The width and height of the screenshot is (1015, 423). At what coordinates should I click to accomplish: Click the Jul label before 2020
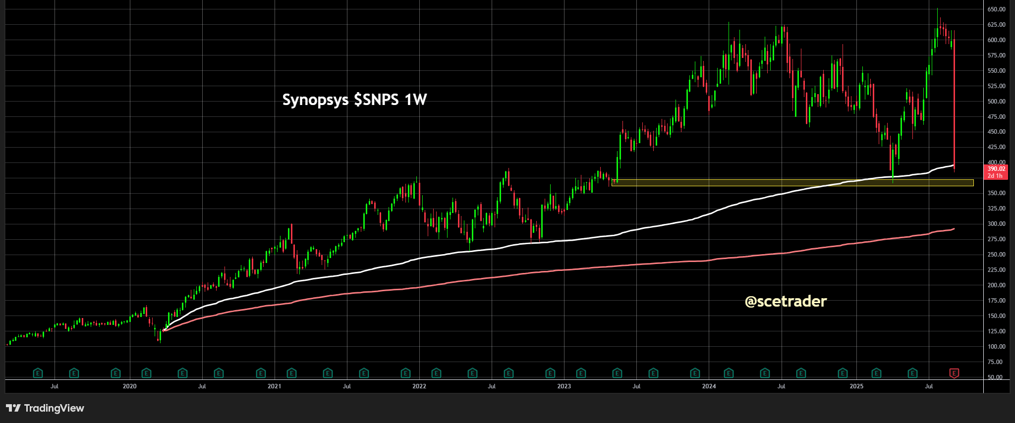[x=55, y=386]
